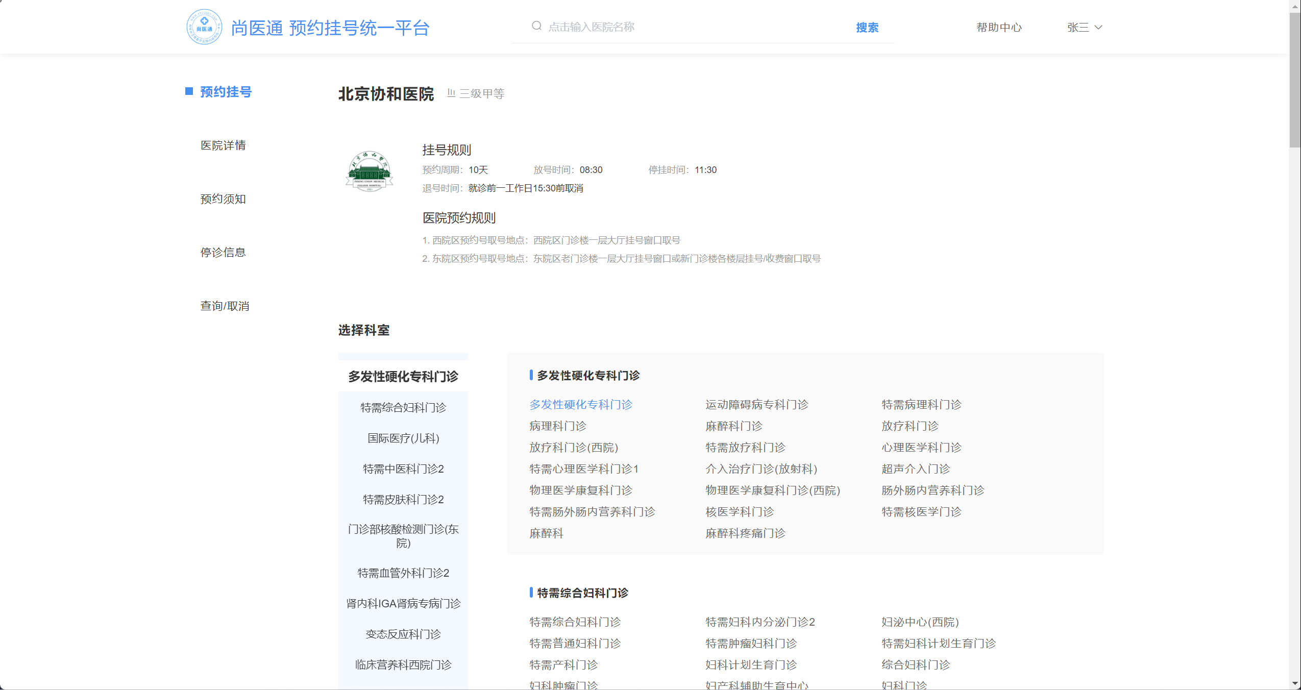
Task: Open 运动障碍病专科门诊 clinic link
Action: point(757,404)
